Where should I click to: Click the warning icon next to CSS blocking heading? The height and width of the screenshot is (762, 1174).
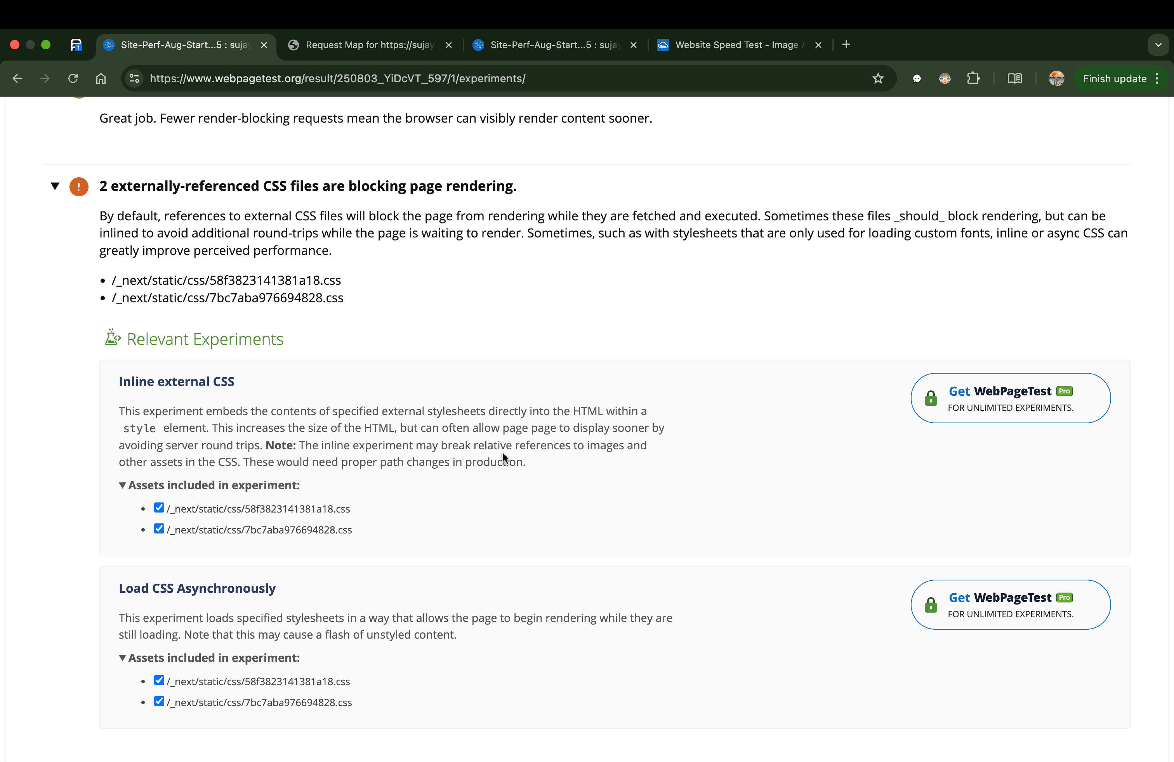pos(79,186)
